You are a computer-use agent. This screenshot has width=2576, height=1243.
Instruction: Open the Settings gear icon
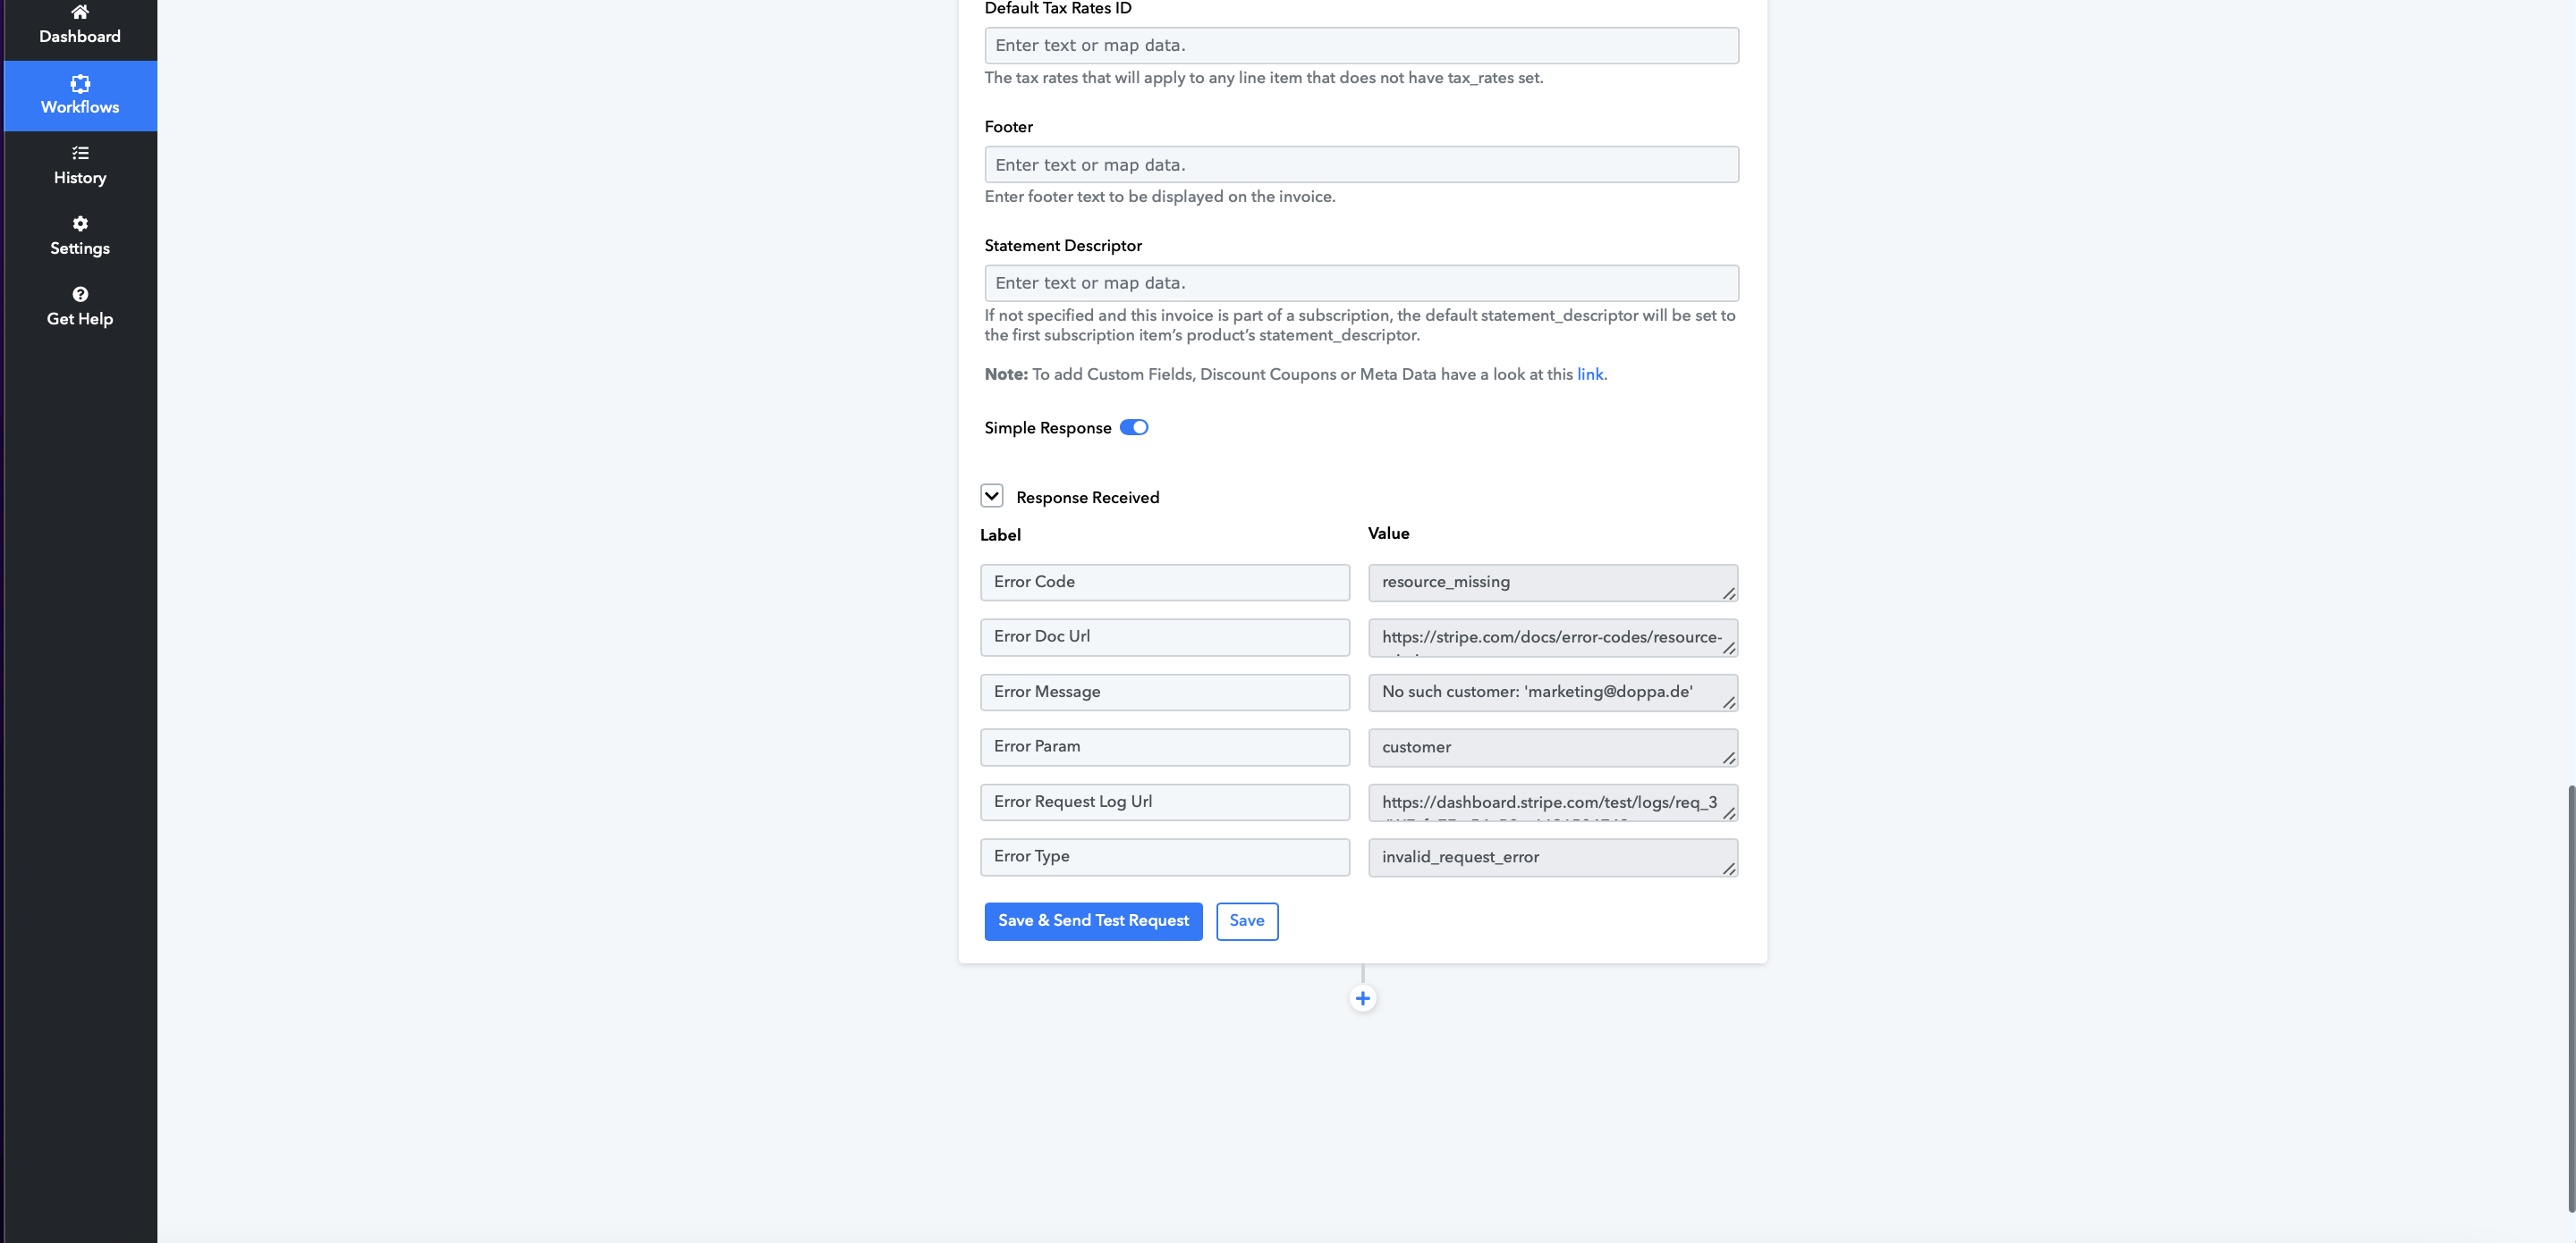point(80,223)
